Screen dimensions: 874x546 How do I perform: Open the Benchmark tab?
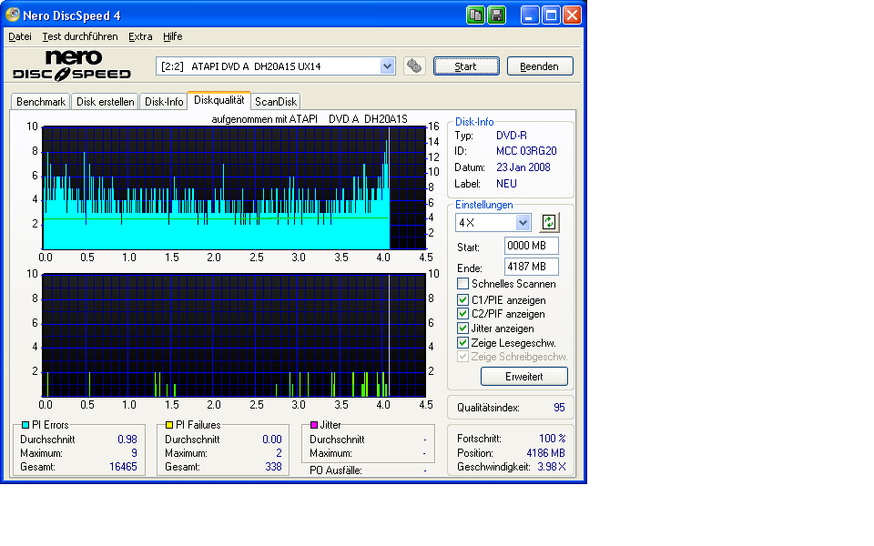(x=41, y=102)
